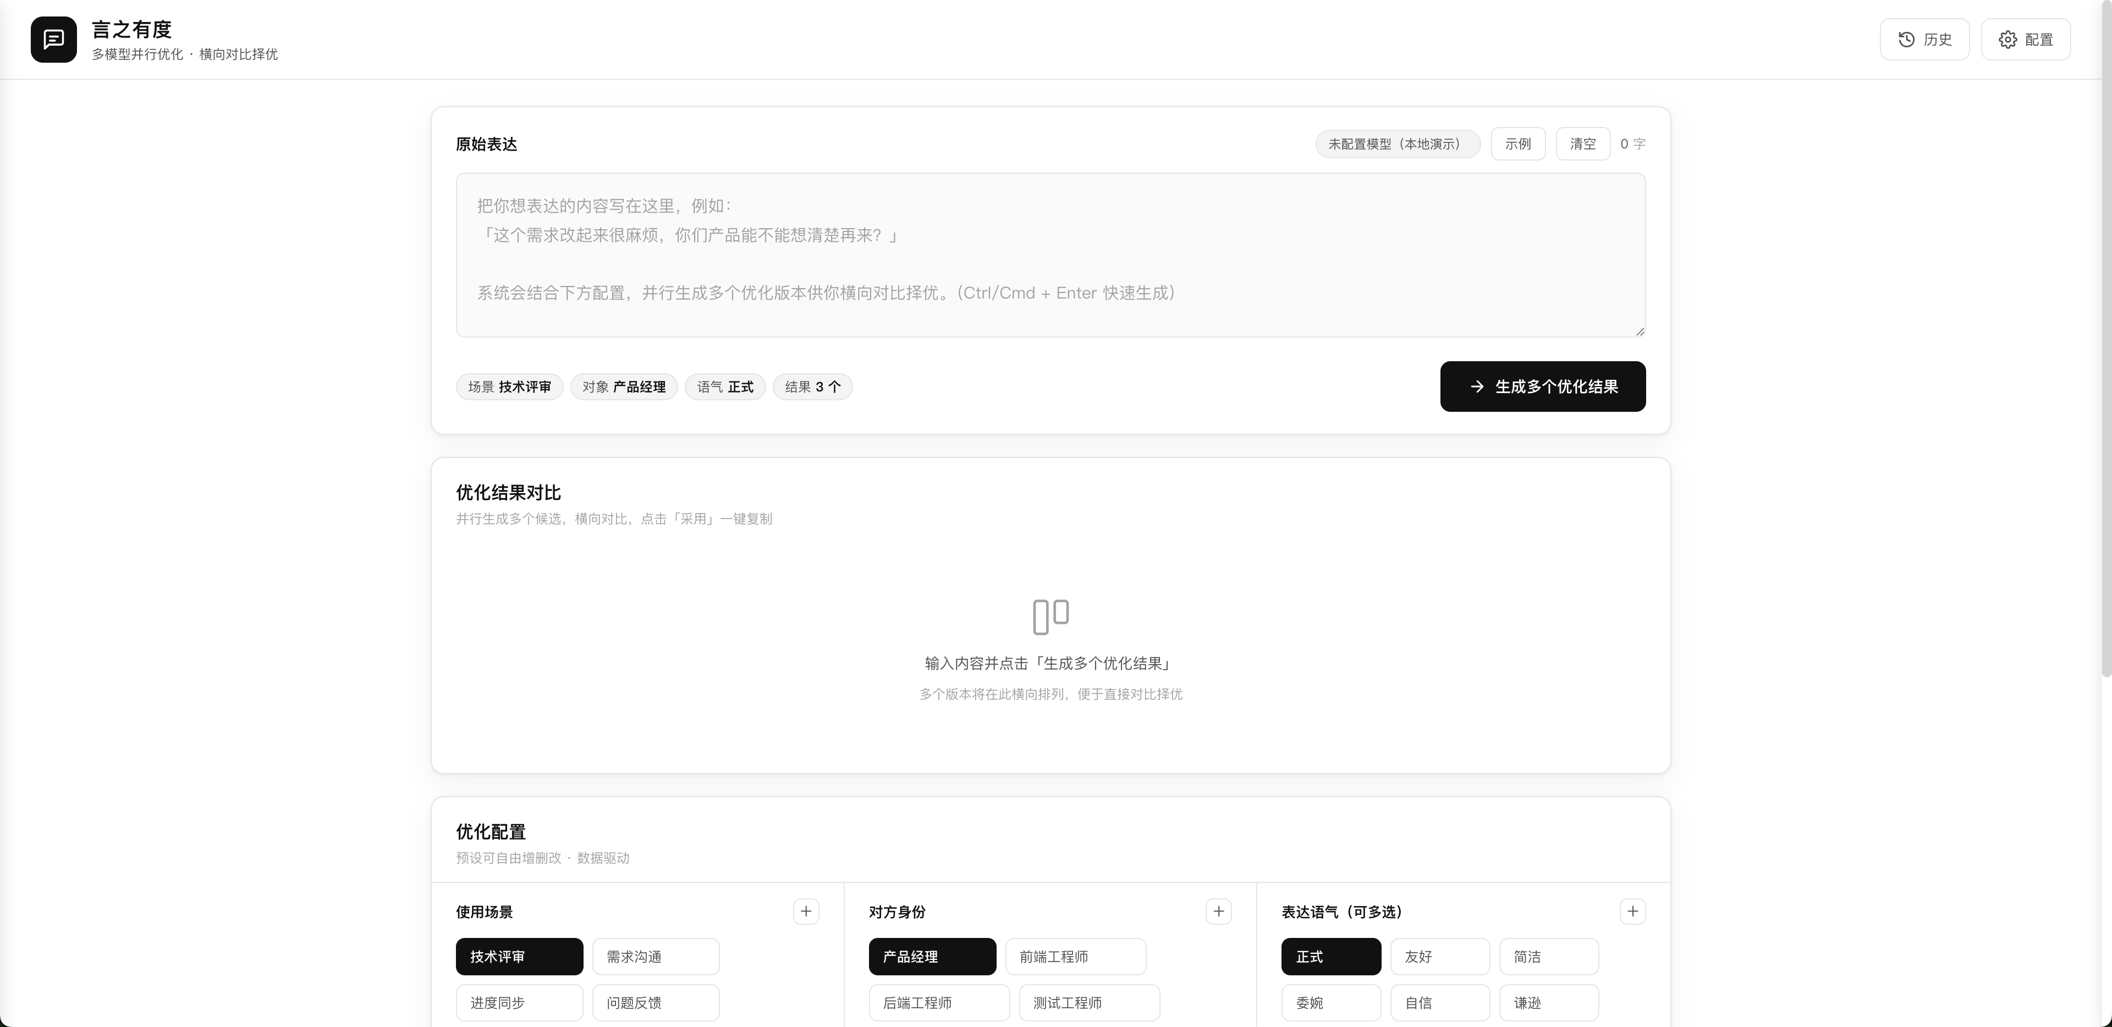2112x1027 pixels.
Task: Click the 对方身份 section label
Action: [897, 912]
